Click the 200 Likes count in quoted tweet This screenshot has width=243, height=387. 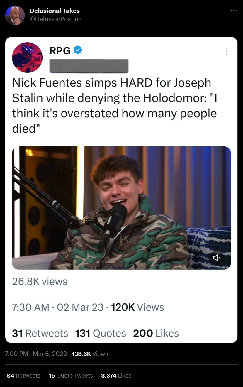pyautogui.click(x=156, y=333)
